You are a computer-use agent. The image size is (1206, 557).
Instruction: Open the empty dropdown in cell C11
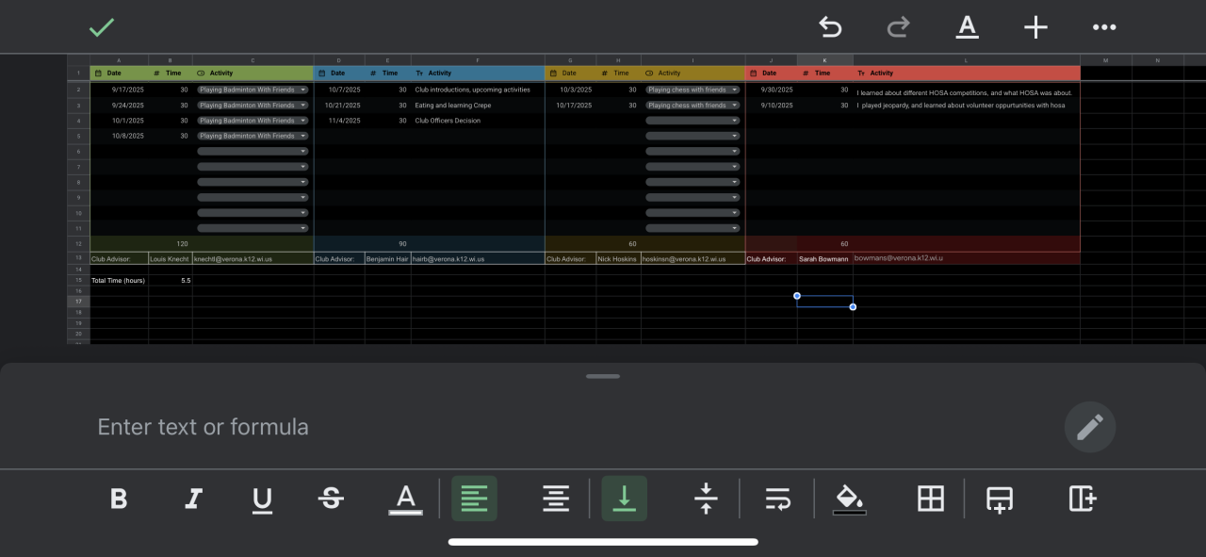(x=253, y=228)
